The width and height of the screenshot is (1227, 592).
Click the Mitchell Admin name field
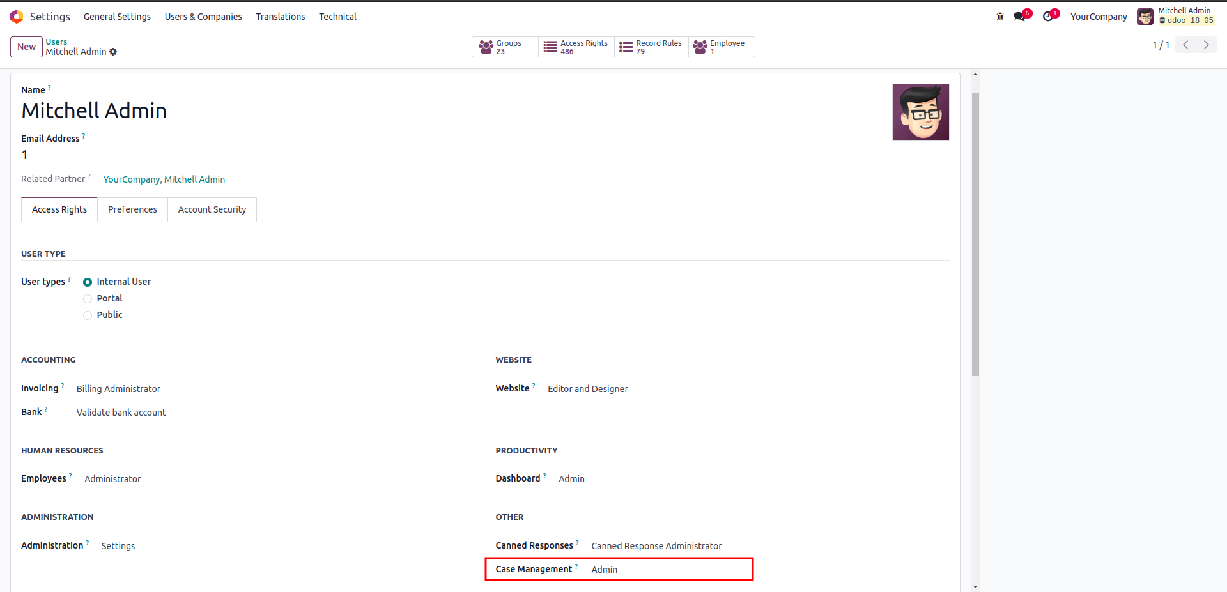pyautogui.click(x=94, y=111)
